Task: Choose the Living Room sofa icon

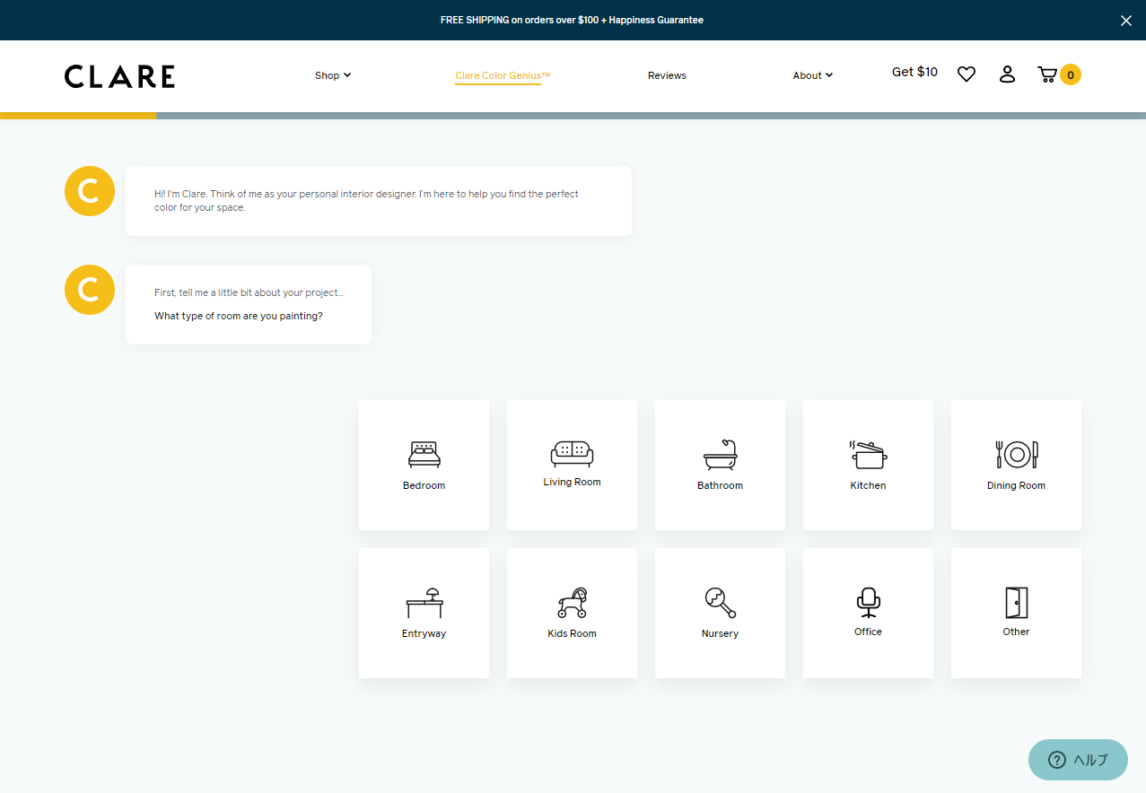Action: pos(572,453)
